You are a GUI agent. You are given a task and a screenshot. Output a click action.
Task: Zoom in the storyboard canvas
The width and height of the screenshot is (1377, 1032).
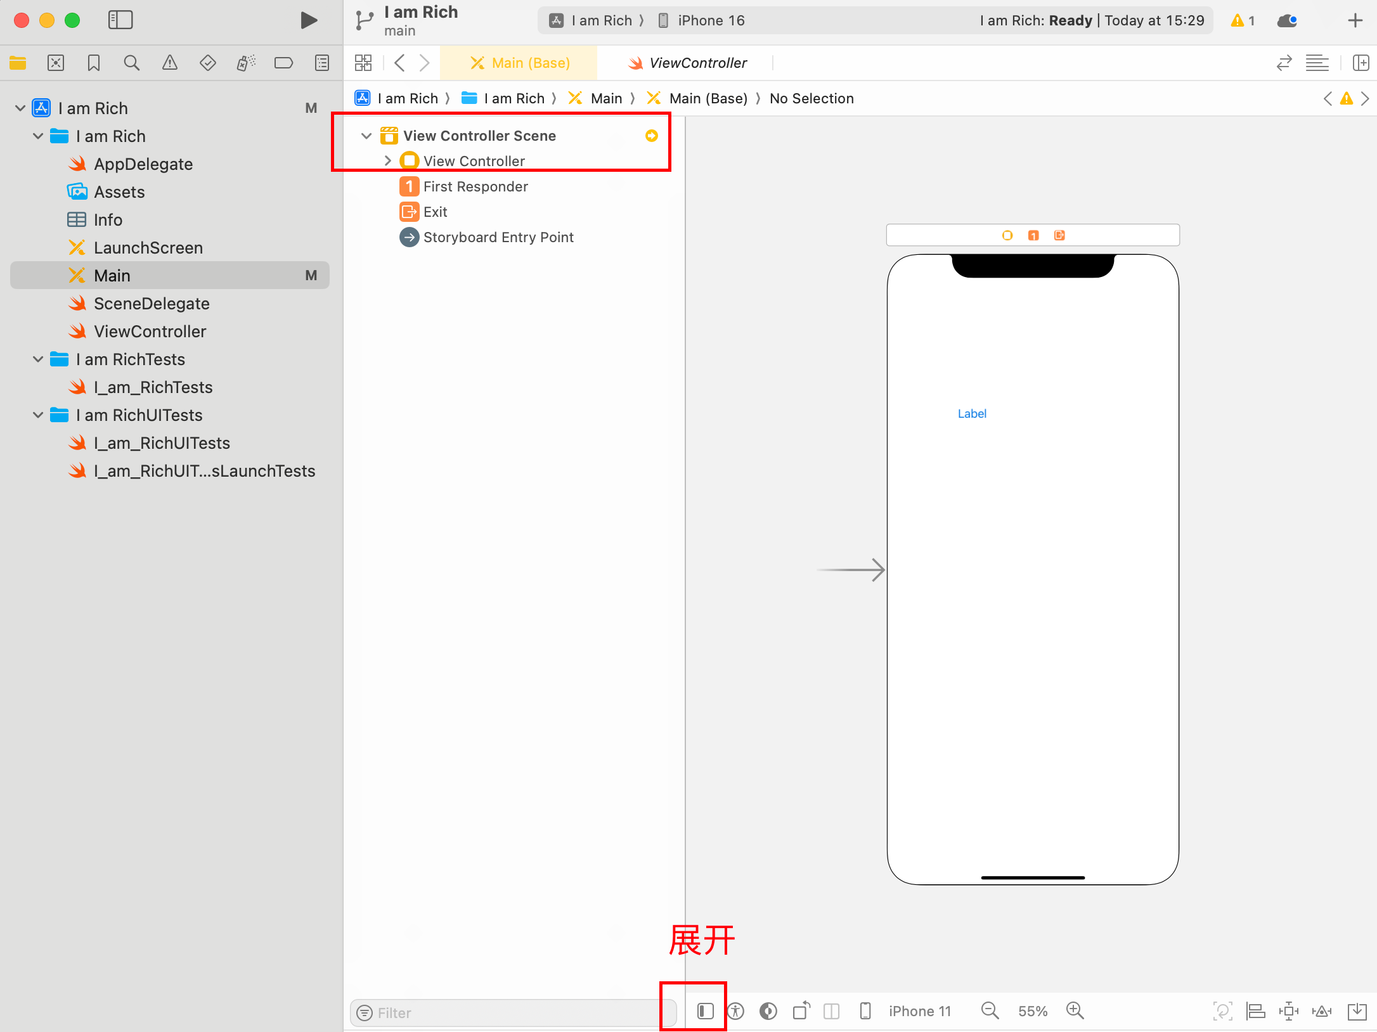(x=1075, y=1011)
